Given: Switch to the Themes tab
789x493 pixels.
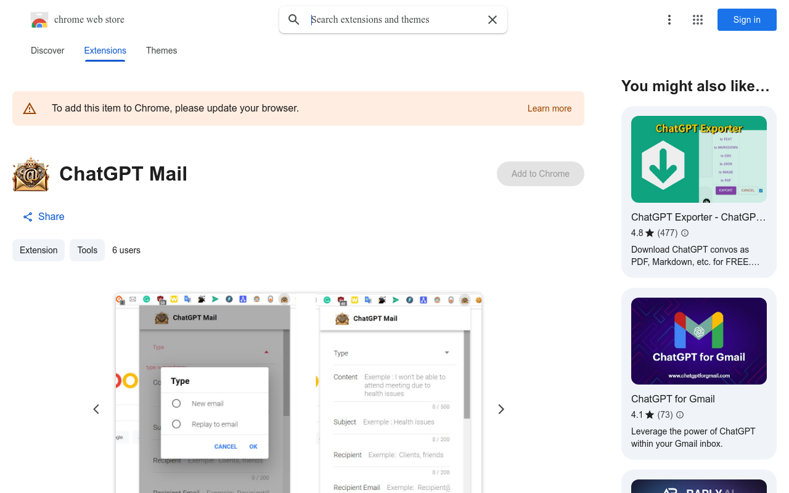Looking at the screenshot, I should 161,51.
